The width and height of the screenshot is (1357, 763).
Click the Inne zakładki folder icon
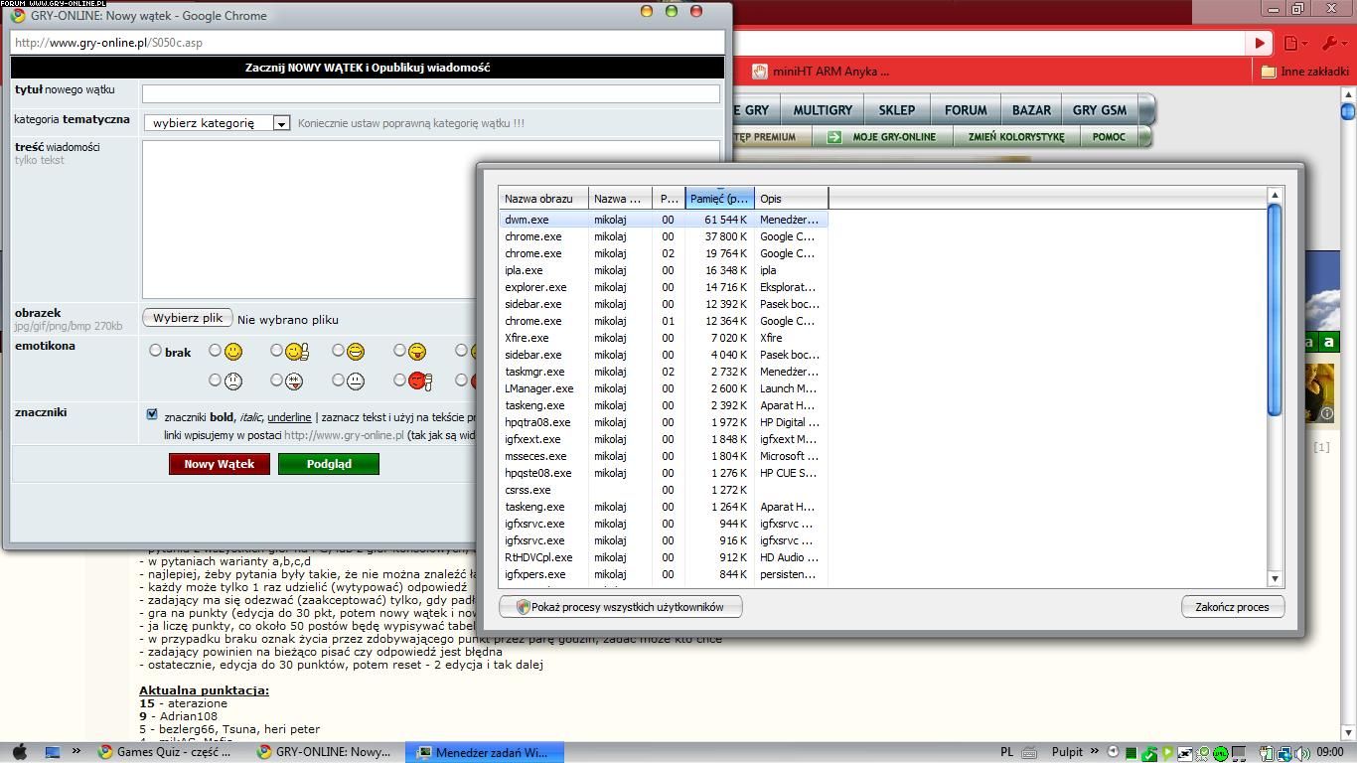(x=1269, y=72)
